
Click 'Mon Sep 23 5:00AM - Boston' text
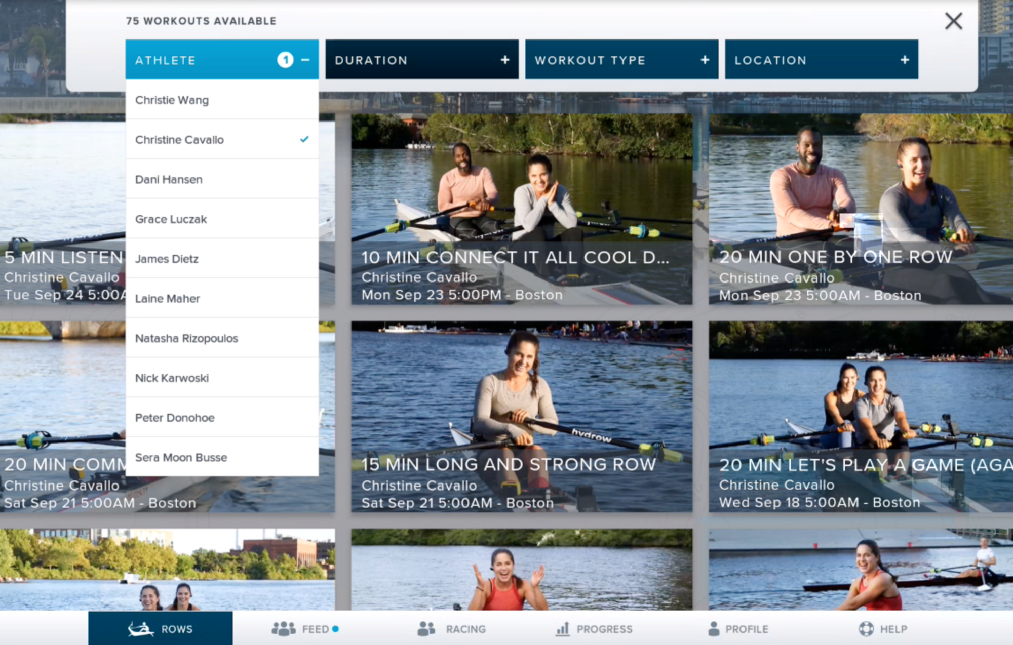coord(820,295)
